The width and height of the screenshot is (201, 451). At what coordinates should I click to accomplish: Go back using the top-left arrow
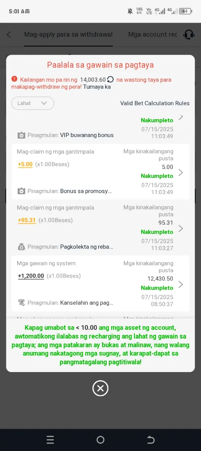[9, 35]
